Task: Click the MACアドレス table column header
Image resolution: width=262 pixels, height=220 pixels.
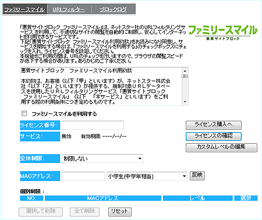Action: (x=103, y=198)
